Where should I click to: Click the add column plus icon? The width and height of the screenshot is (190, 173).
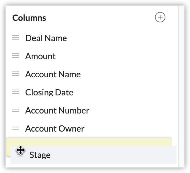pyautogui.click(x=160, y=17)
